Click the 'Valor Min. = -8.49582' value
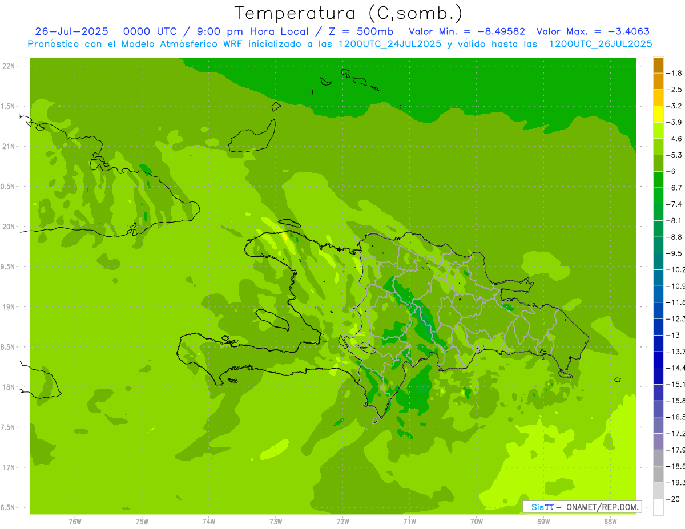 click(x=467, y=31)
